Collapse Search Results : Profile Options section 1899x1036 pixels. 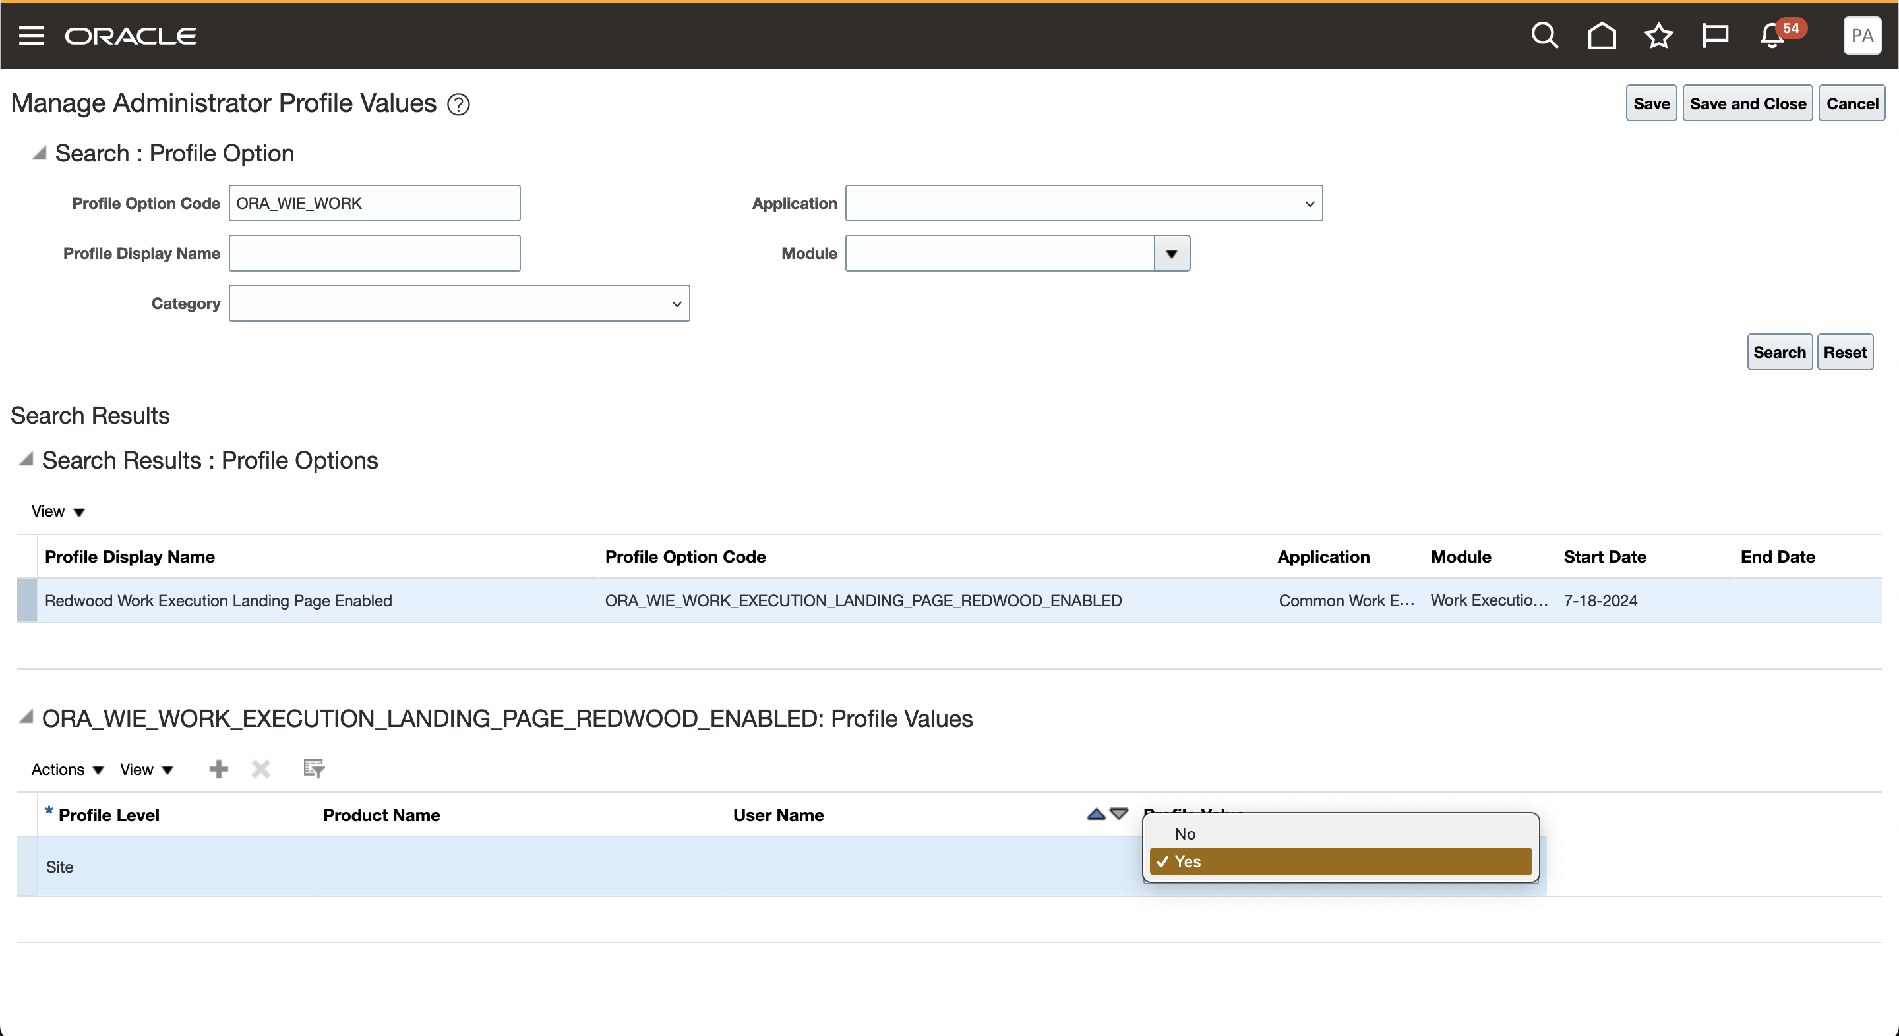[26, 458]
